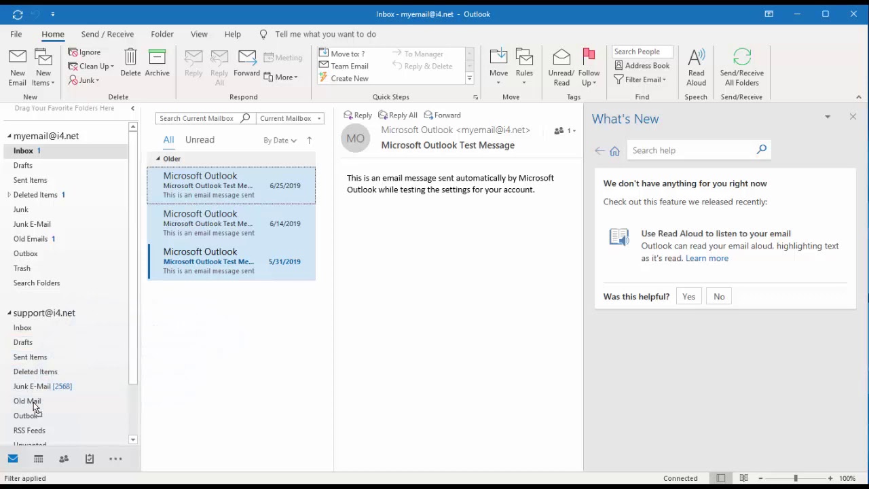
Task: Open the More respond options
Action: pos(281,77)
